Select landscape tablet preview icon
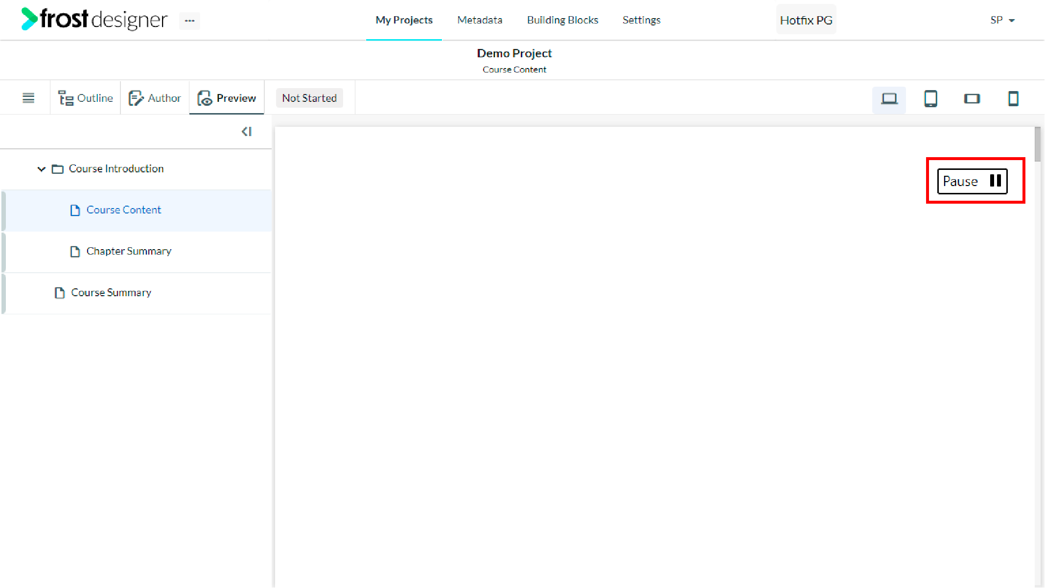Screen dimensions: 1045x588 point(972,99)
